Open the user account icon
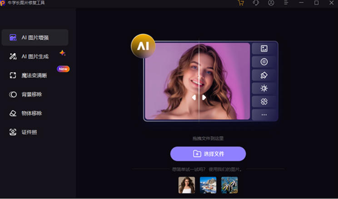Screen dimensions: 338x199 point(271,3)
